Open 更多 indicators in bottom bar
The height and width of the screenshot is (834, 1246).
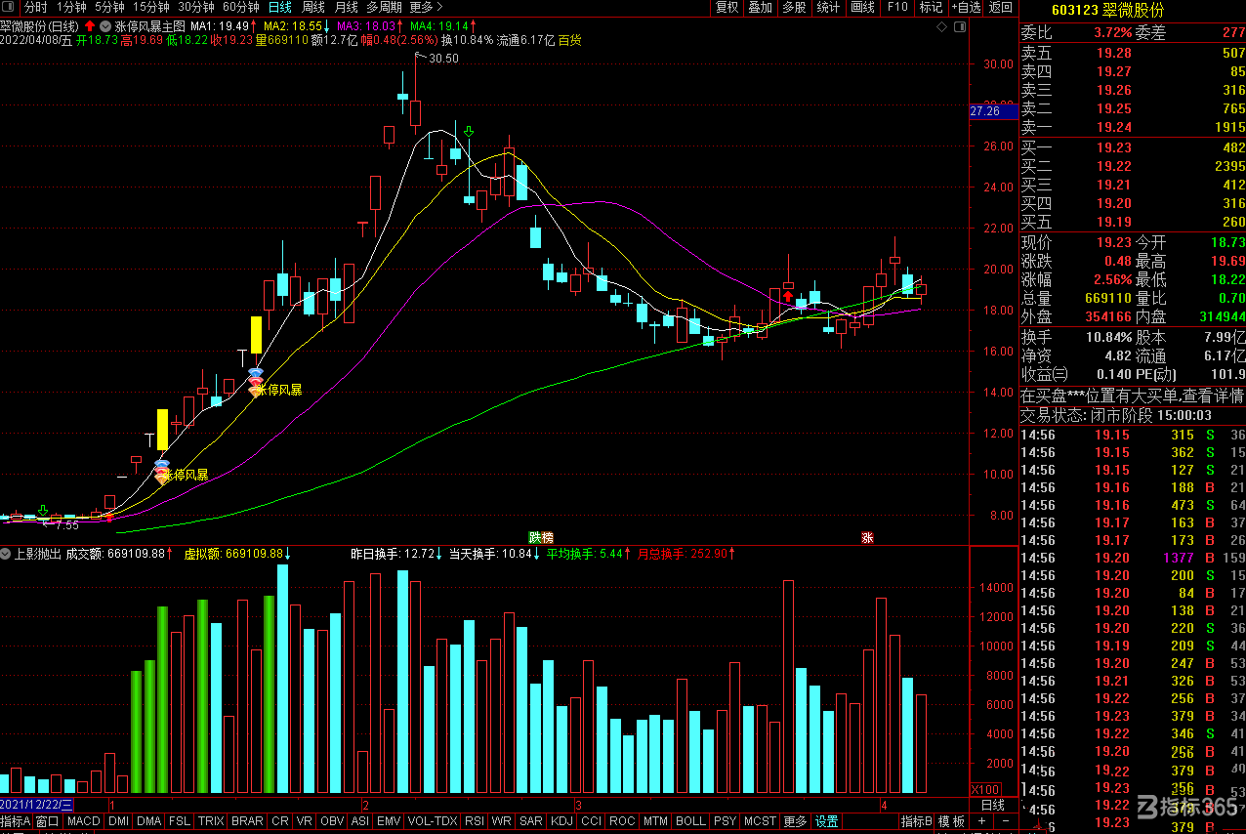coord(796,821)
